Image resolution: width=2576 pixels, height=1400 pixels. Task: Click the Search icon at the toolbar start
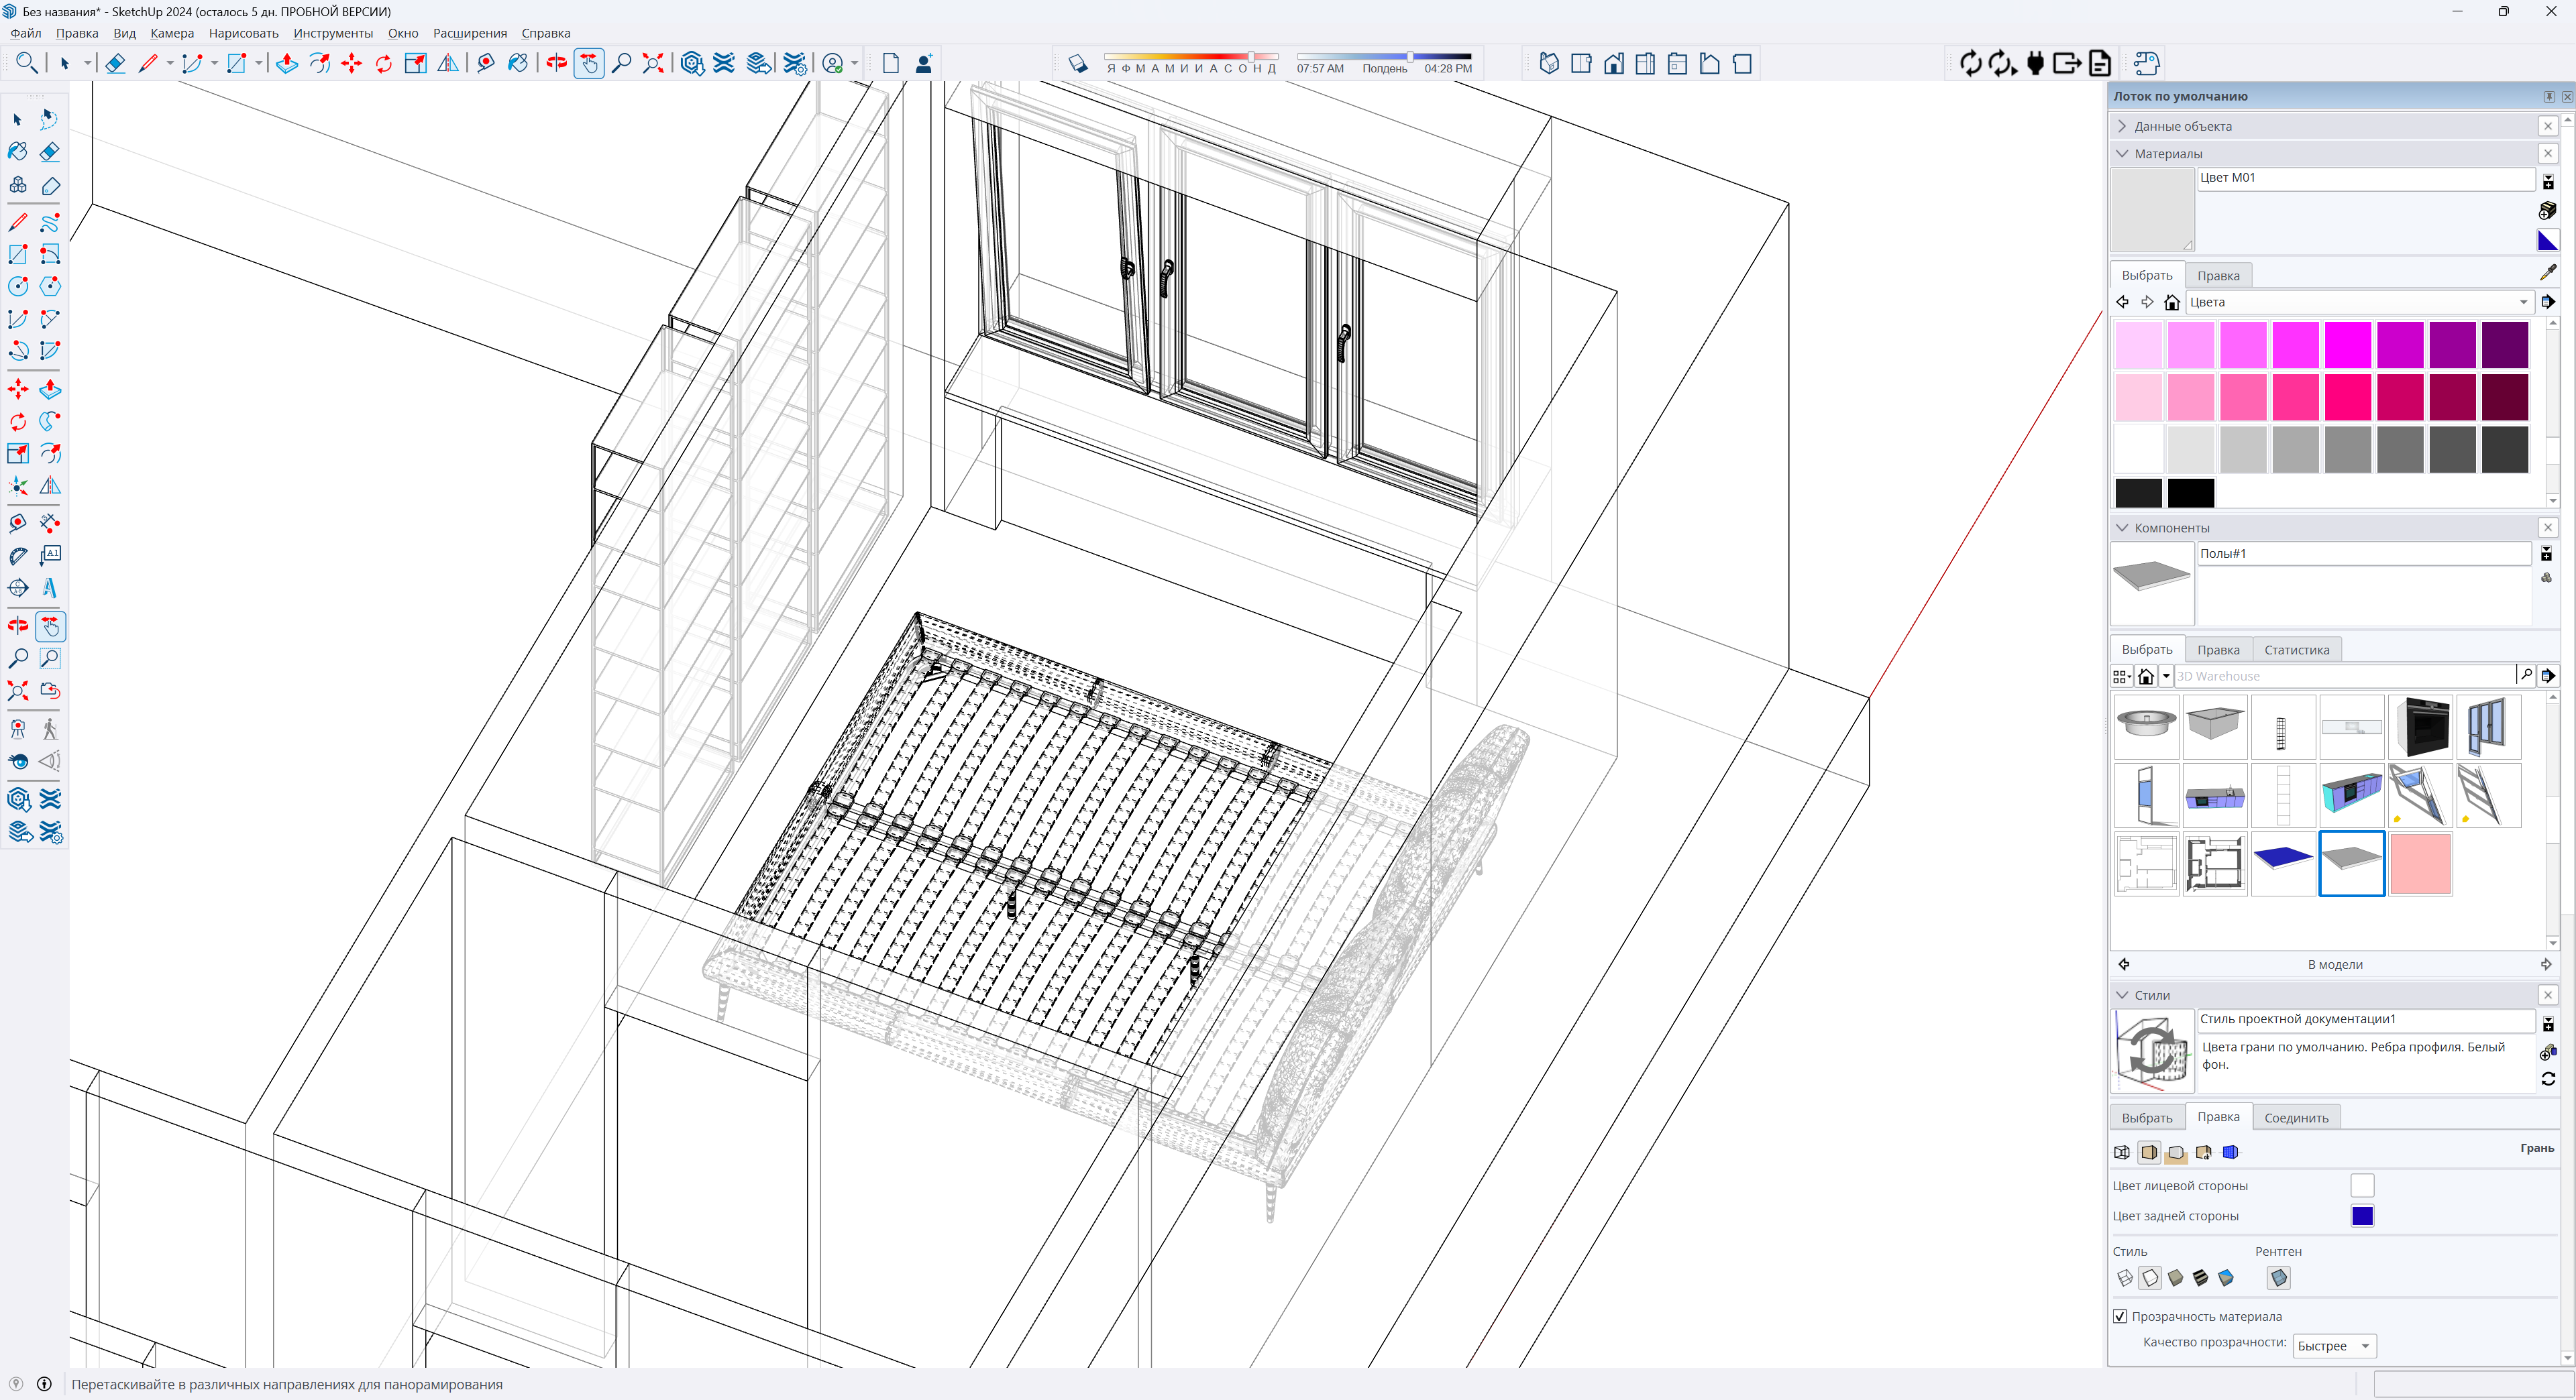click(x=27, y=63)
